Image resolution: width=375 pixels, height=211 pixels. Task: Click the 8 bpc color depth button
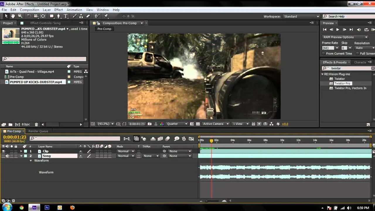point(26,125)
